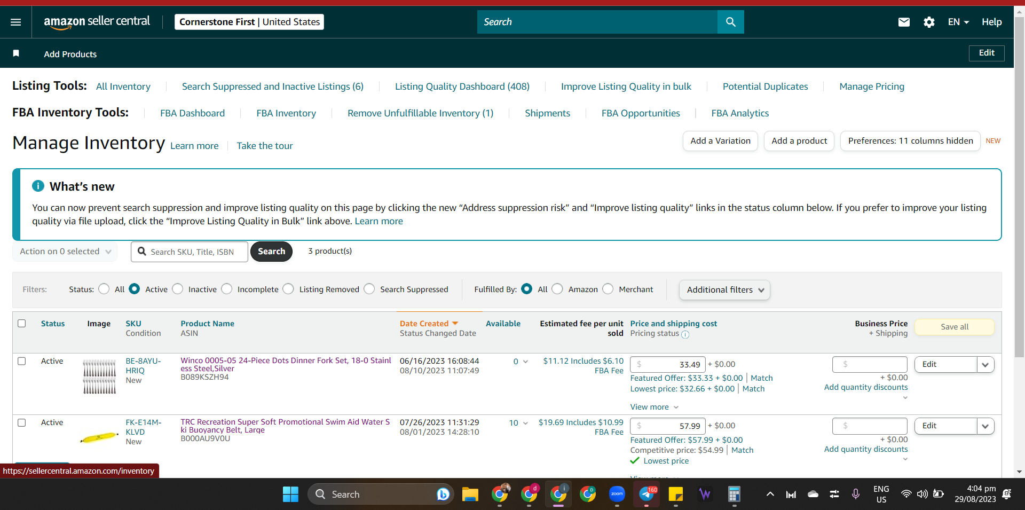The height and width of the screenshot is (510, 1025).
Task: Click the Save all button
Action: pyautogui.click(x=955, y=327)
